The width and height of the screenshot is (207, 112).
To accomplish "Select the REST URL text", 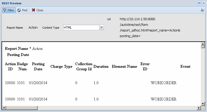I will click(x=150, y=28).
